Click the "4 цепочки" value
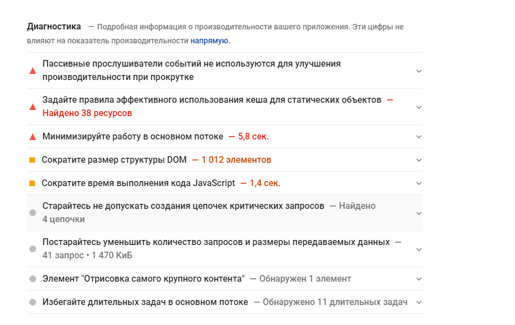The image size is (515, 325). [63, 219]
